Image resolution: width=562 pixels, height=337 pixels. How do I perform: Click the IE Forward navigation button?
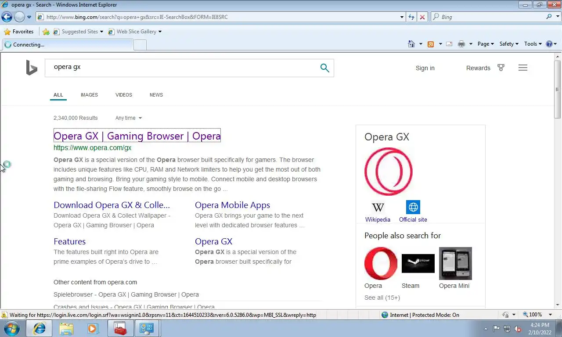[19, 17]
